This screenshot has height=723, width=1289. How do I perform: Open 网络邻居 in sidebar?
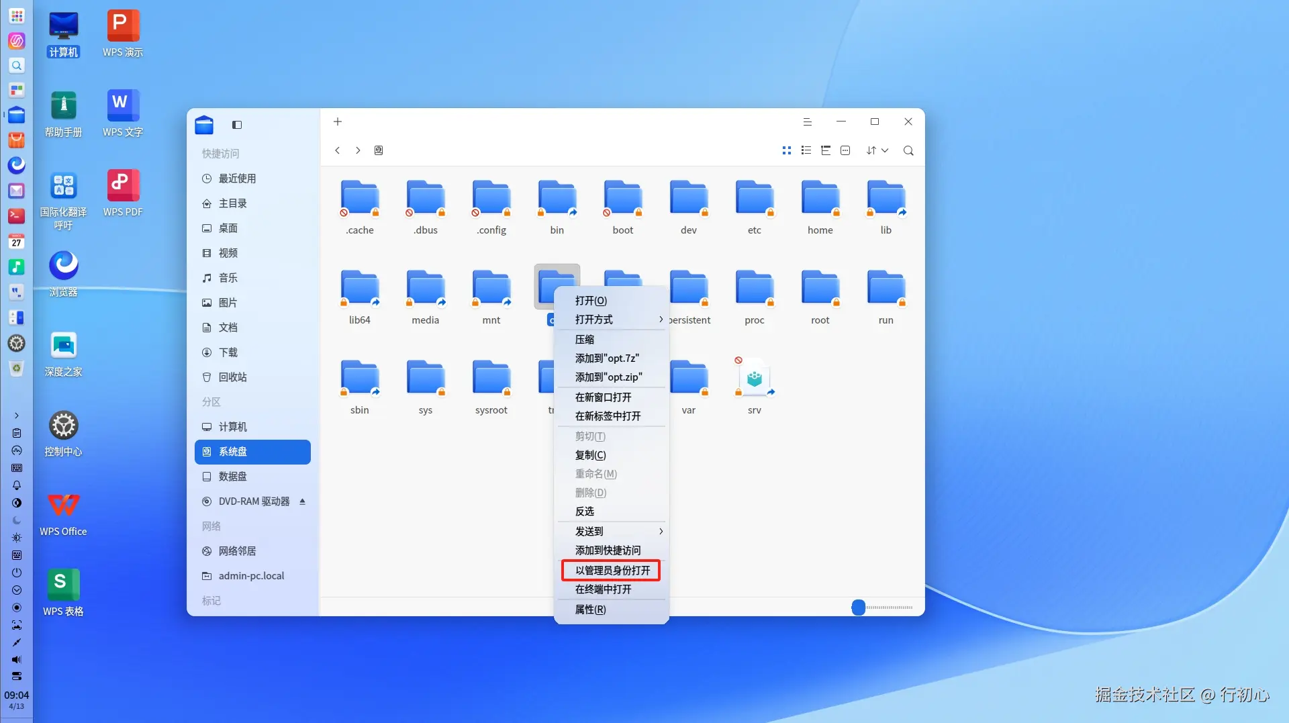[252, 551]
